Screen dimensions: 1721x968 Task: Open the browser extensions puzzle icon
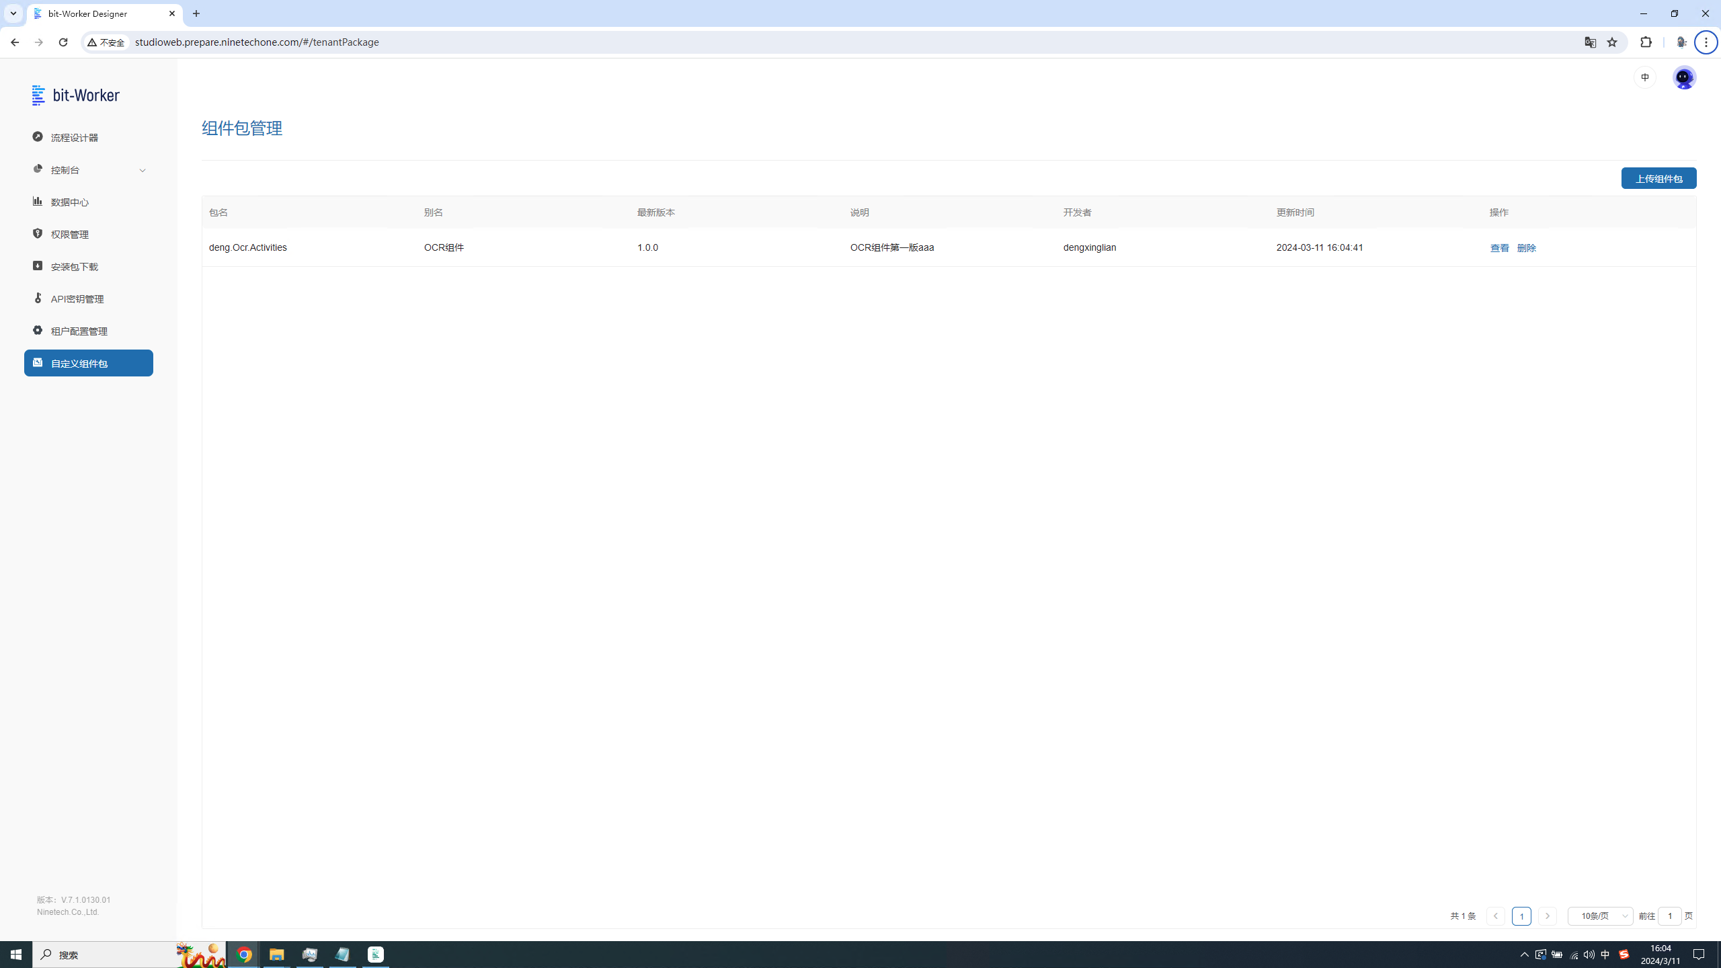coord(1646,42)
